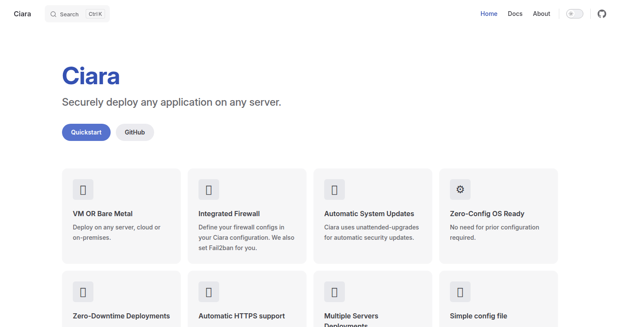Click the Integrated Firewall feature icon
620x327 pixels.
tap(209, 189)
